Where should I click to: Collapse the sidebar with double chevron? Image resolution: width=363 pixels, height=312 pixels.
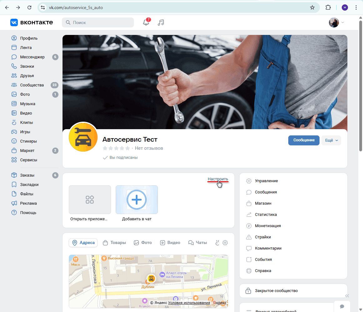click(347, 296)
